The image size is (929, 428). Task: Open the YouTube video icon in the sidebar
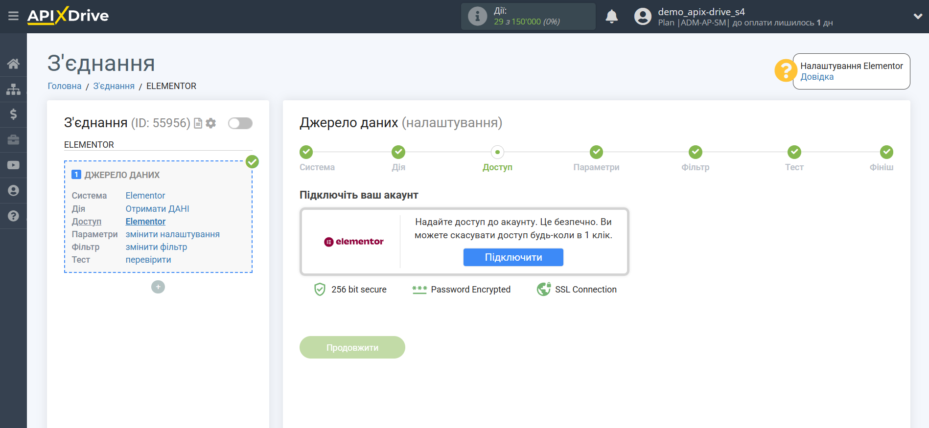13,165
